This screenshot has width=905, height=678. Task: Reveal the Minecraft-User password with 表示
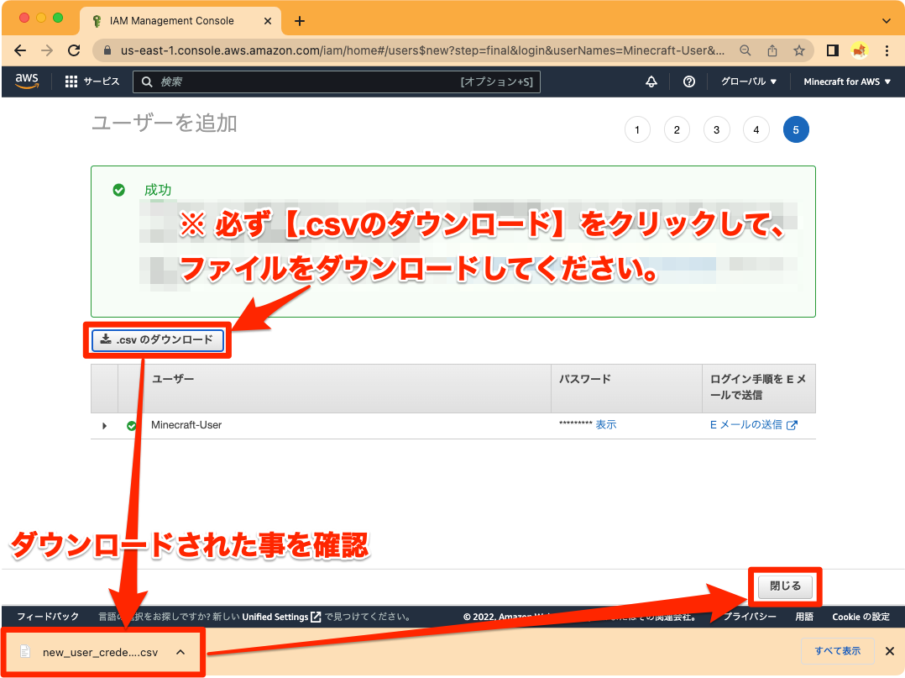tap(607, 424)
